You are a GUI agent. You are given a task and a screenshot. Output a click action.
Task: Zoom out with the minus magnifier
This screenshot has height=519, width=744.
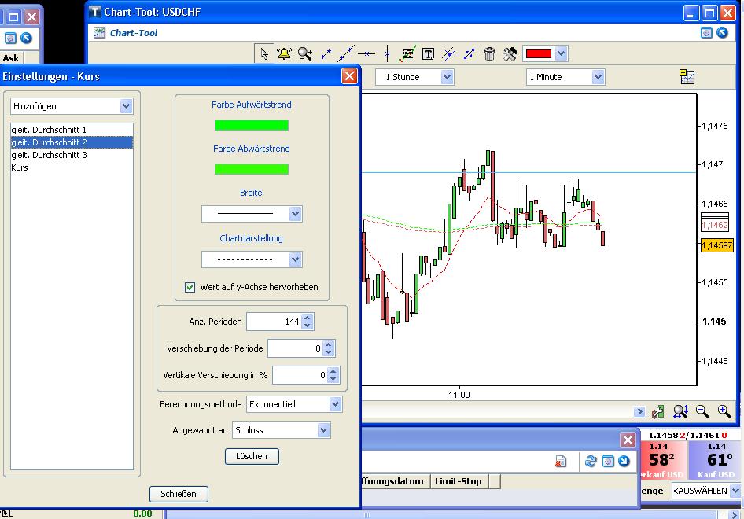click(702, 411)
